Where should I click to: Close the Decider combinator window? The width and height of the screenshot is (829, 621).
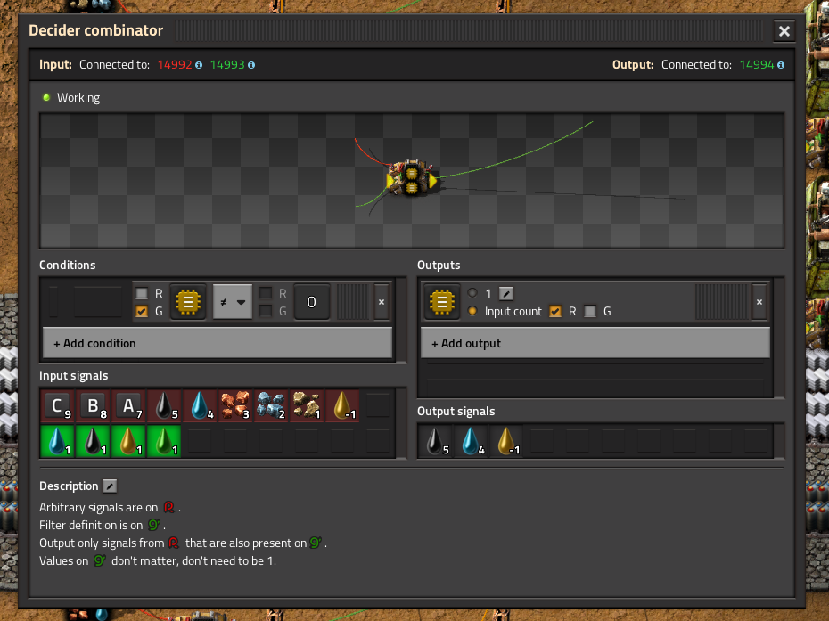click(x=784, y=31)
